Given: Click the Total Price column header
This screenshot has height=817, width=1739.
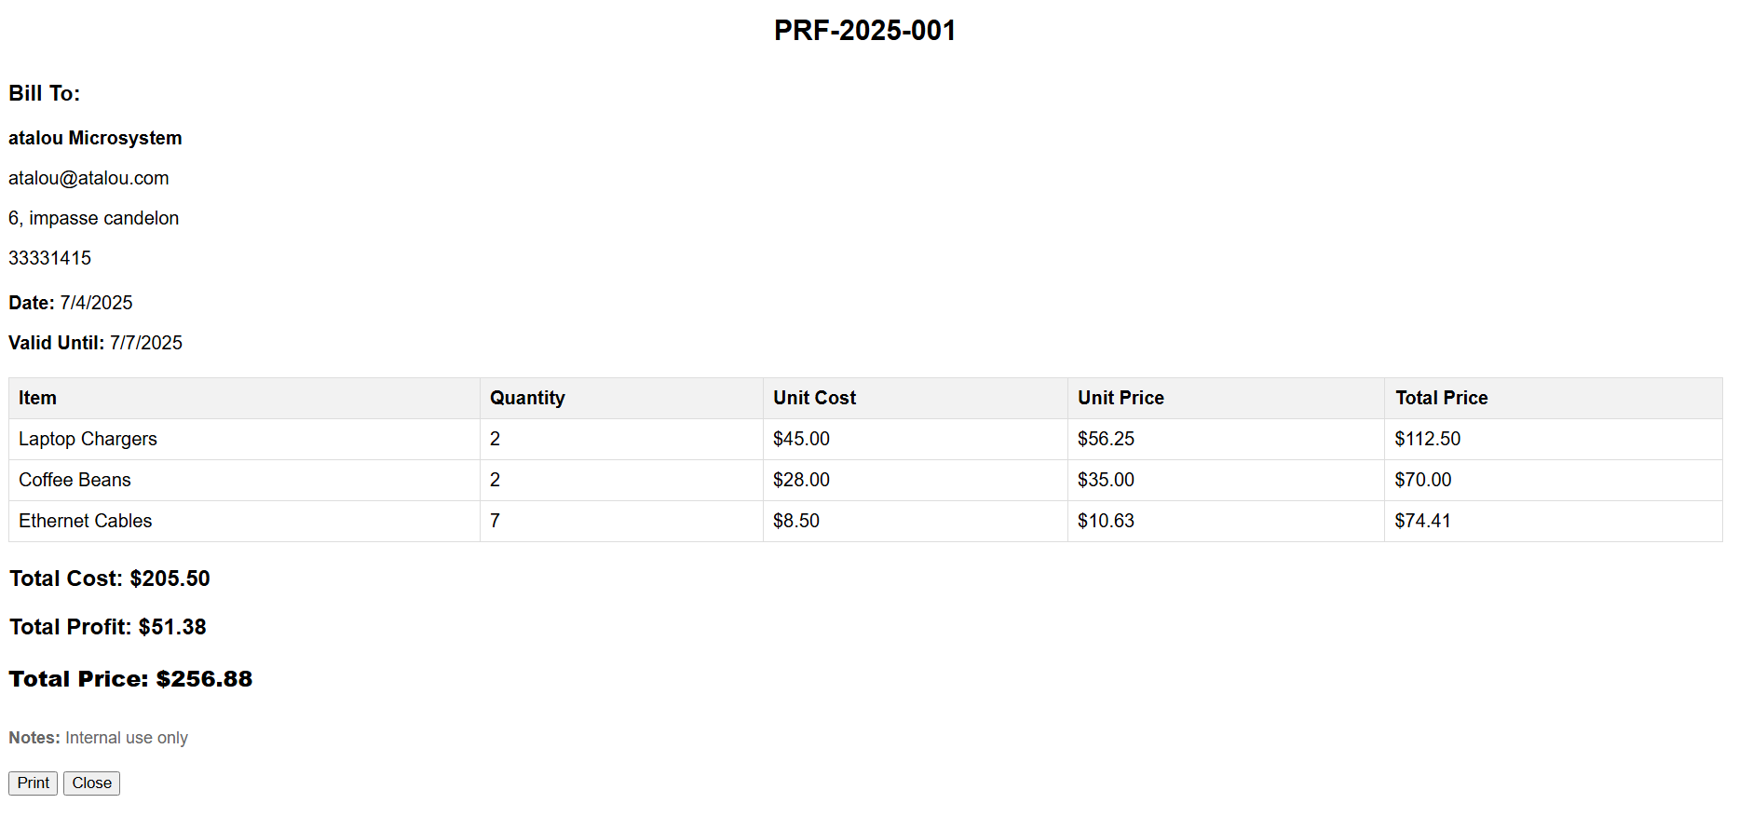Looking at the screenshot, I should pyautogui.click(x=1441, y=398).
